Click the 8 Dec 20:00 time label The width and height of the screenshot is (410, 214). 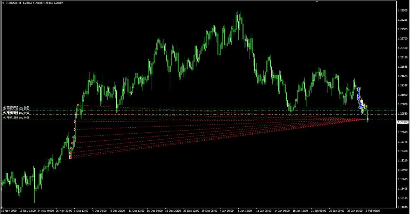coord(118,211)
